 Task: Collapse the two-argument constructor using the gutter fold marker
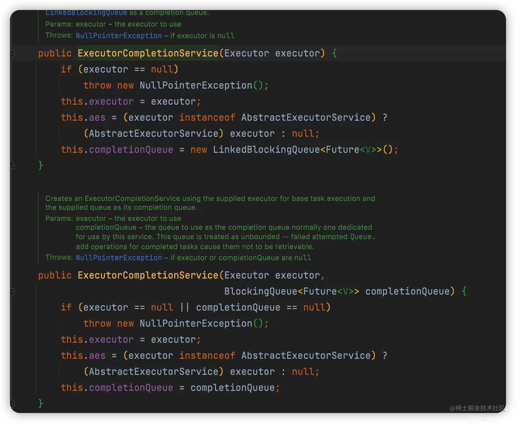tap(12, 291)
